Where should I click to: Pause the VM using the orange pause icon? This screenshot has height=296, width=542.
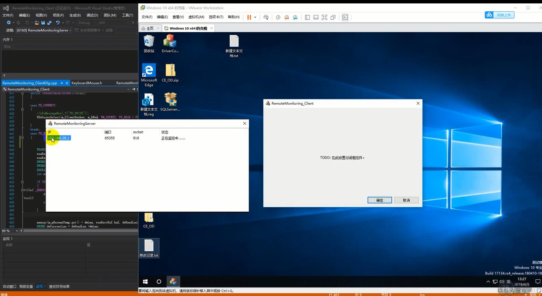pyautogui.click(x=249, y=17)
